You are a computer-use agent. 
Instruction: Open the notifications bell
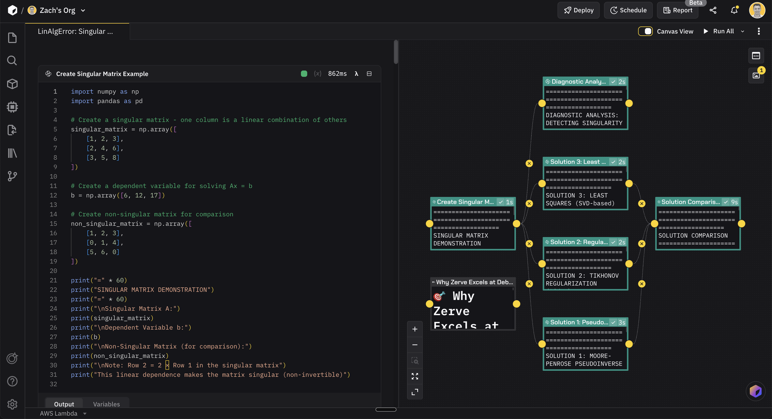click(734, 10)
